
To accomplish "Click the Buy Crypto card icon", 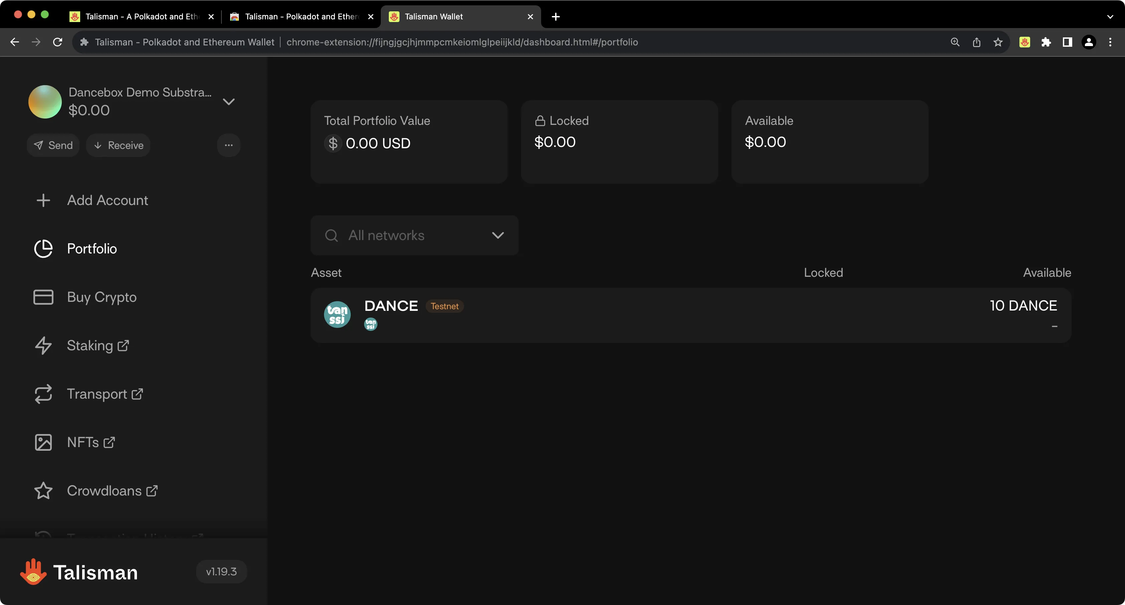I will [43, 297].
